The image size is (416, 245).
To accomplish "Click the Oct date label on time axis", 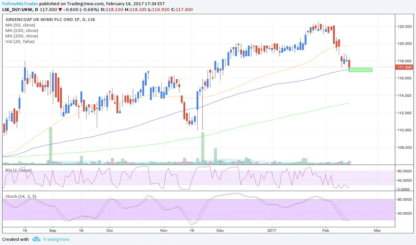I will point(109,230).
